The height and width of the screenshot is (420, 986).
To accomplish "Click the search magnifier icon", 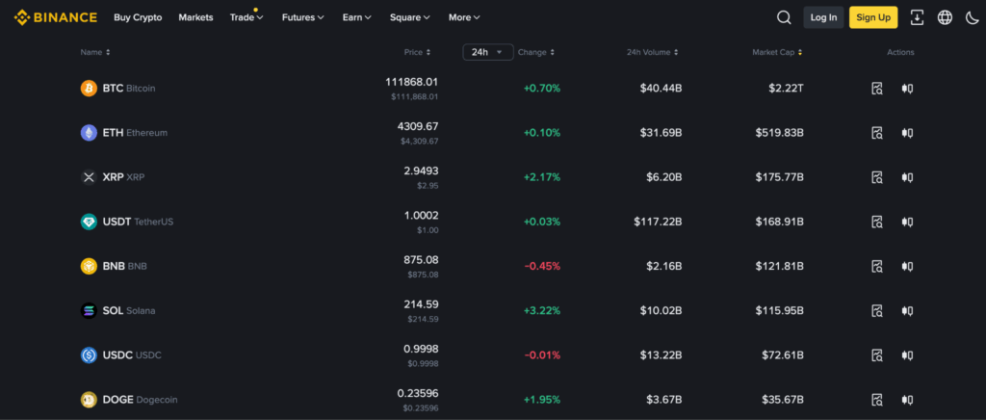I will (784, 17).
